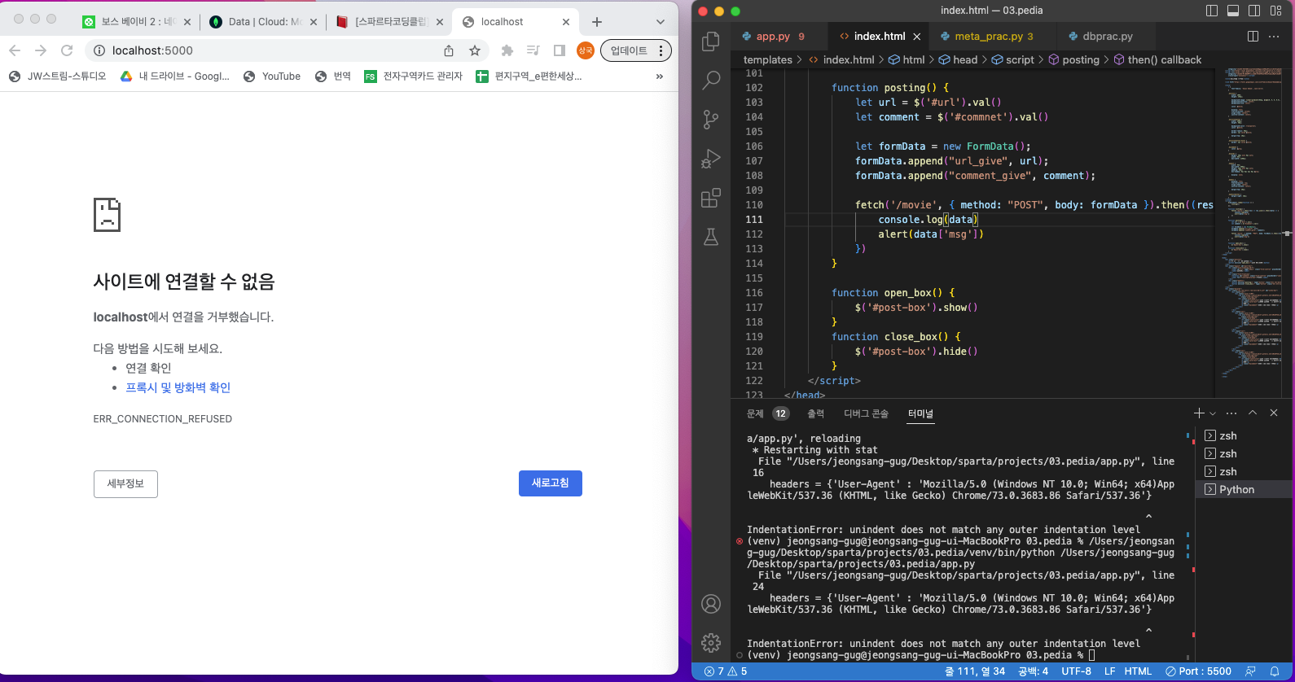Open the Manage gear menu
The width and height of the screenshot is (1295, 682).
[x=711, y=643]
